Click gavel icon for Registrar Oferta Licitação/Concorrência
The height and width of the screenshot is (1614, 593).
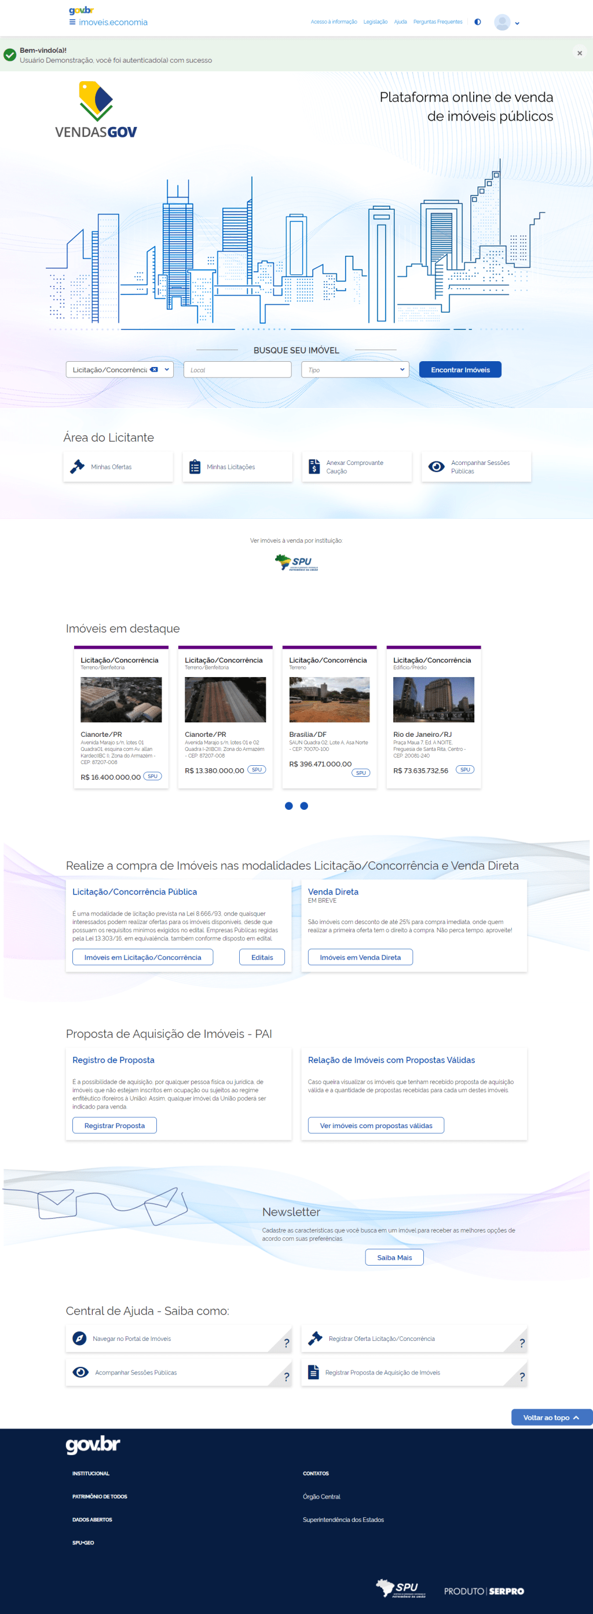coord(316,1338)
